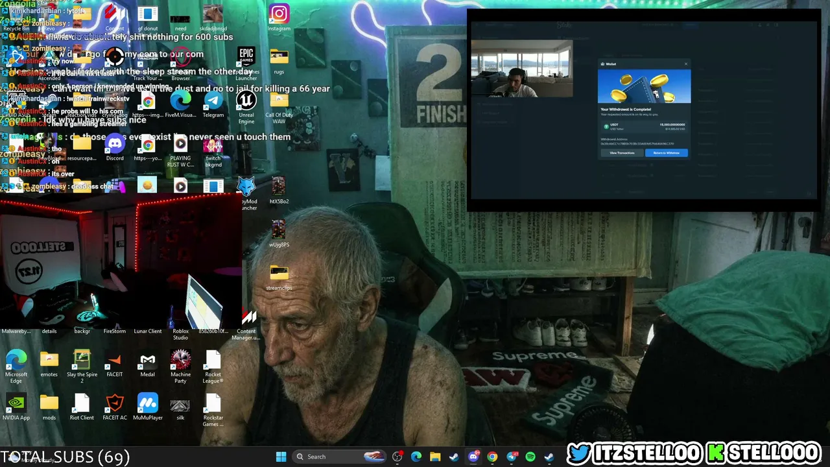Launch Riot Client from the desktop
Image resolution: width=830 pixels, height=467 pixels.
pos(82,407)
